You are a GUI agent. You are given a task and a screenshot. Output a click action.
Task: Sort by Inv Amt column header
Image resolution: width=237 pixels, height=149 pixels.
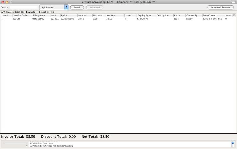[x=85, y=15]
